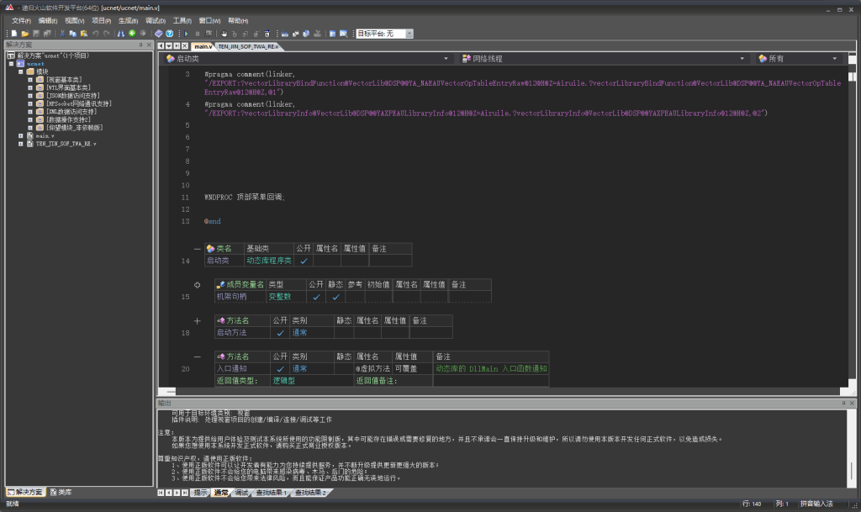861x512 pixels.
Task: Click the Cut scissors toolbar icon
Action: [62, 34]
